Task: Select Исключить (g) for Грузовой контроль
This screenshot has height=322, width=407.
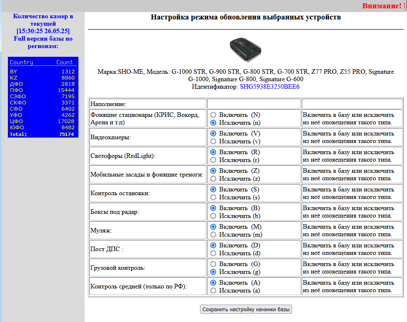Action: (x=213, y=272)
